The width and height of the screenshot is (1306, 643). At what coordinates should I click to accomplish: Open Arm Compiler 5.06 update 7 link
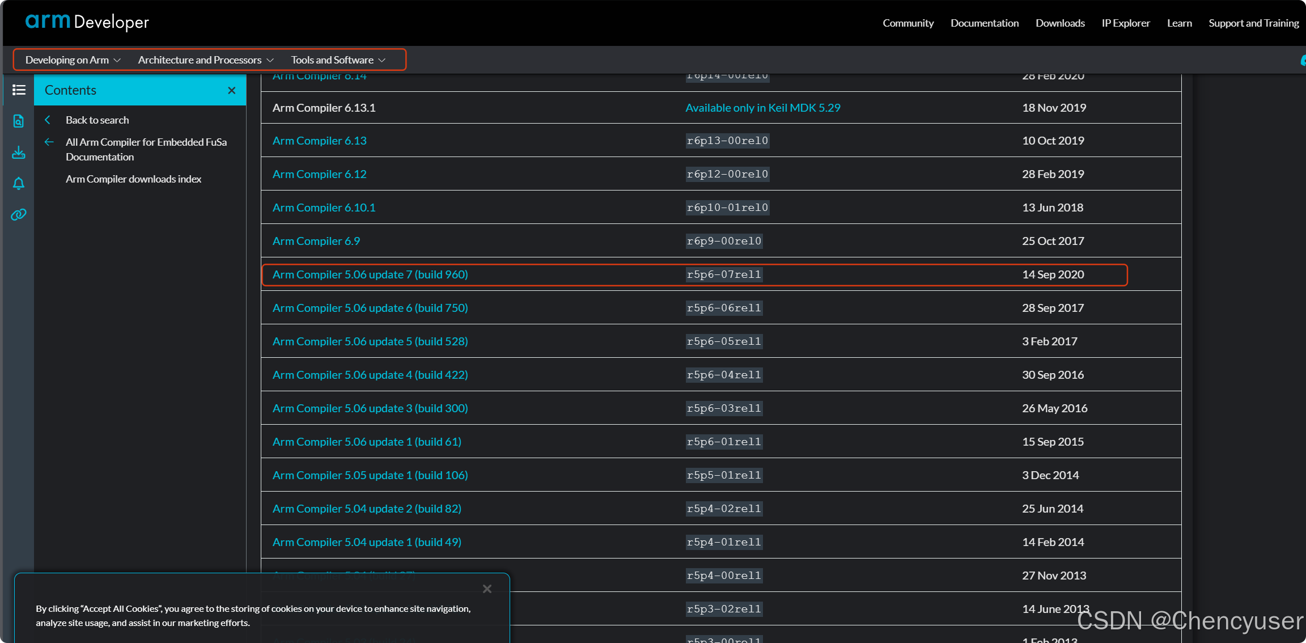pyautogui.click(x=370, y=274)
